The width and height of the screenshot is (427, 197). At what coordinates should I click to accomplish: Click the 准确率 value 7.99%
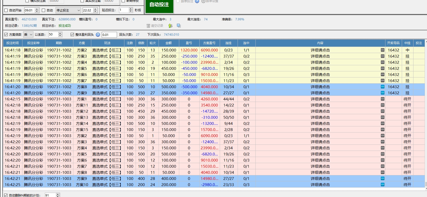coord(240,19)
